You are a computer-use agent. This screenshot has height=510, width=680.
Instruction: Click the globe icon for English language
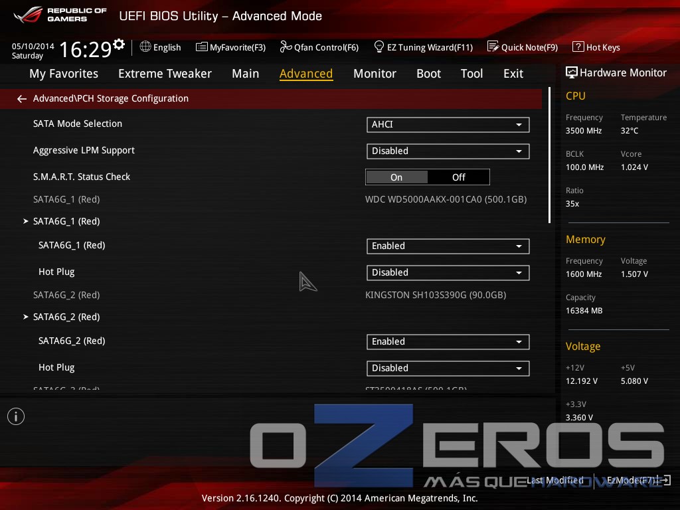pyautogui.click(x=145, y=47)
